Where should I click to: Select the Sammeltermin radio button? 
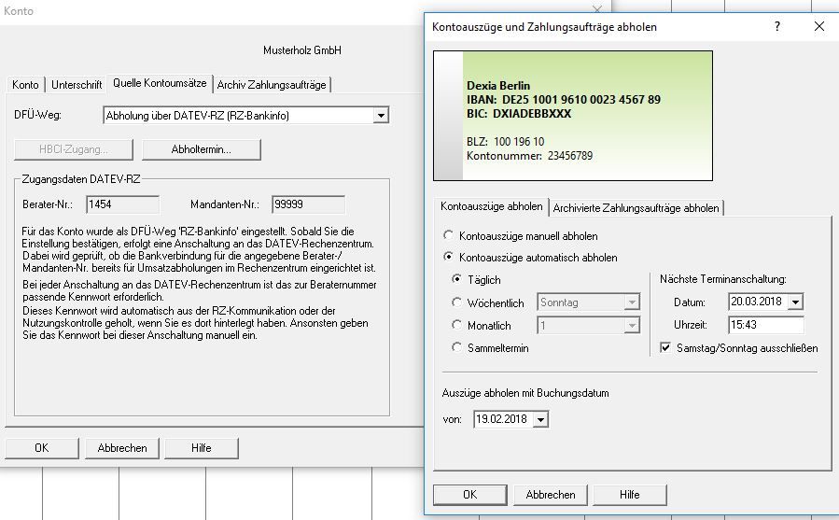(x=456, y=347)
